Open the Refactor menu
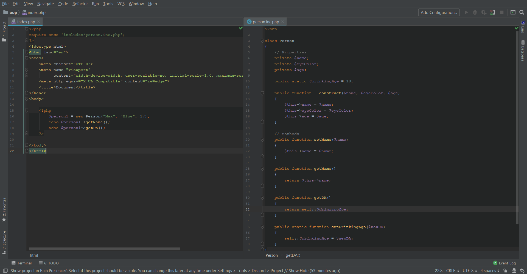This screenshot has width=527, height=274. pyautogui.click(x=80, y=4)
